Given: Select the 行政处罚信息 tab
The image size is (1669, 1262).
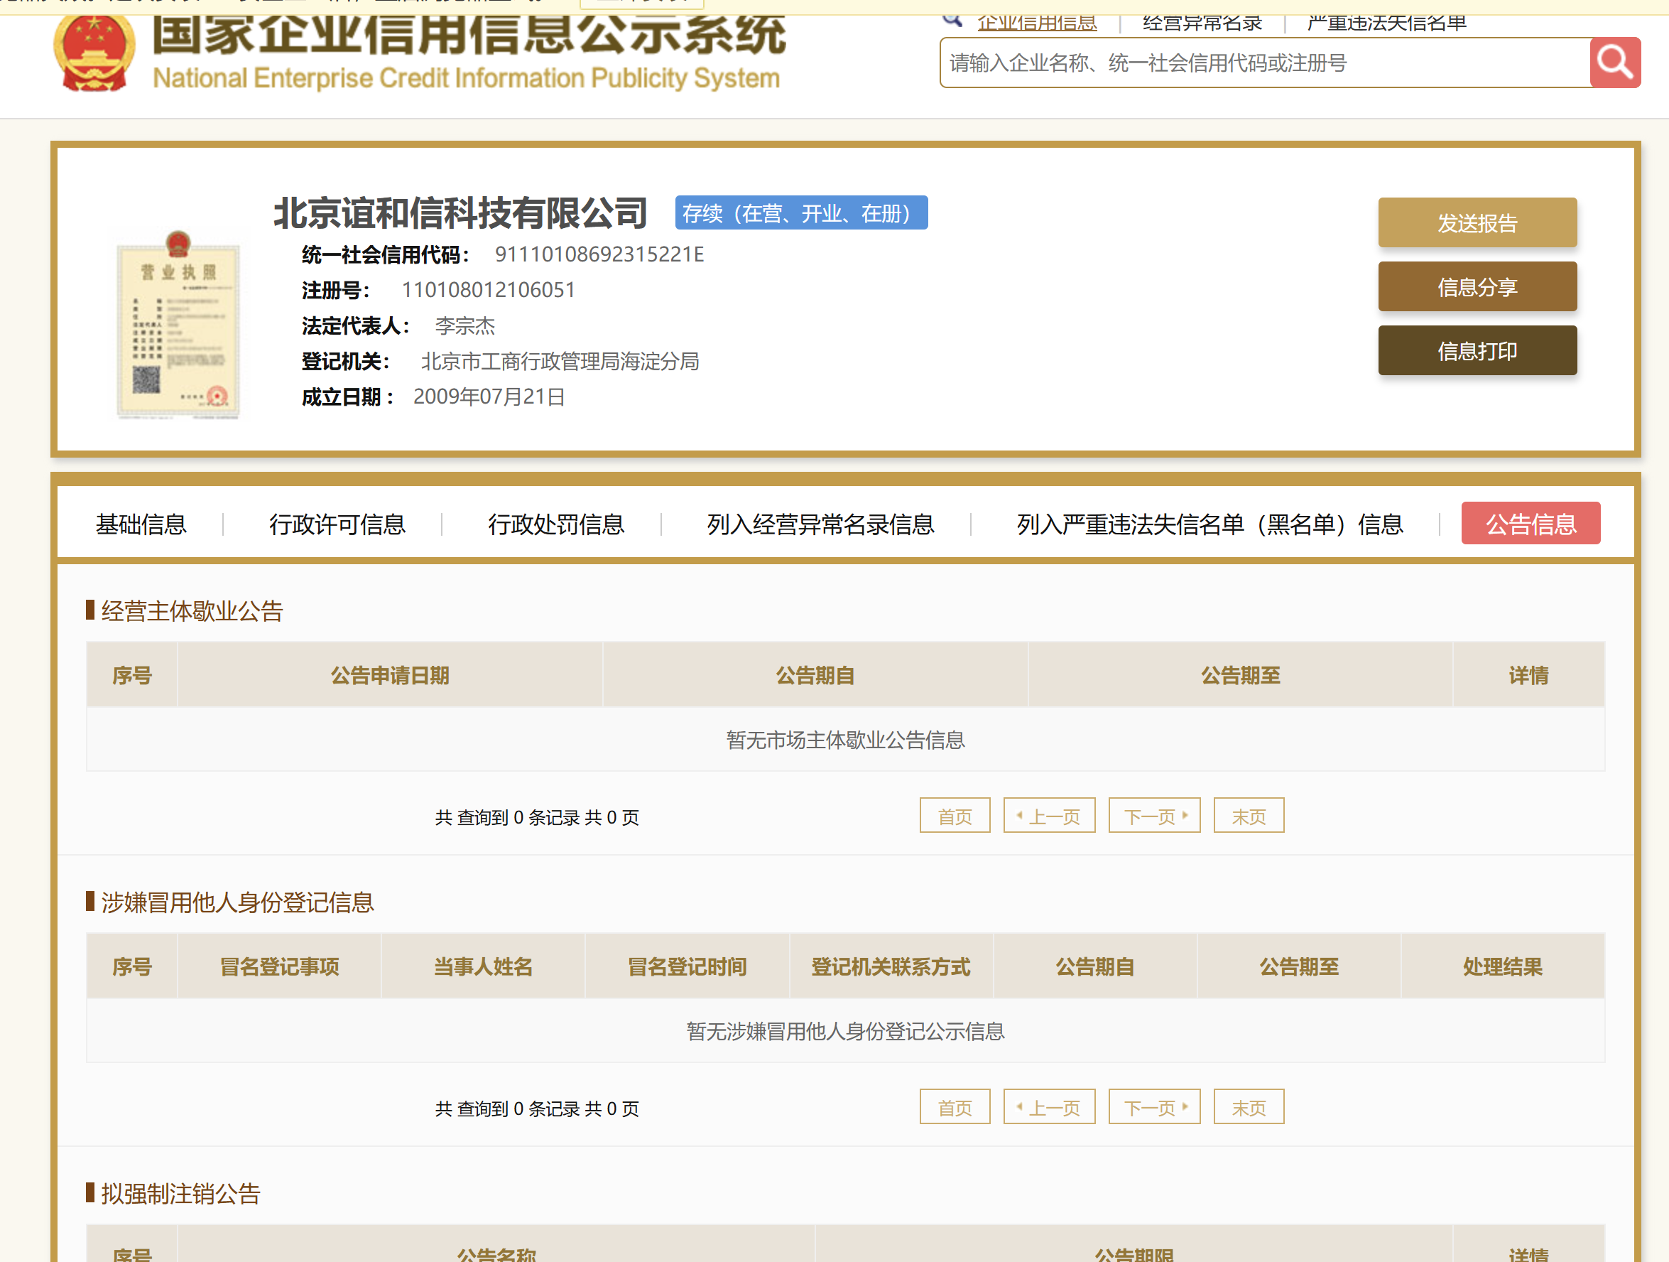Looking at the screenshot, I should pos(556,524).
